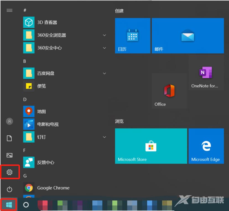The image size is (229, 211).
Task: Select the 3D 查看器 text label
Action: 47,22
